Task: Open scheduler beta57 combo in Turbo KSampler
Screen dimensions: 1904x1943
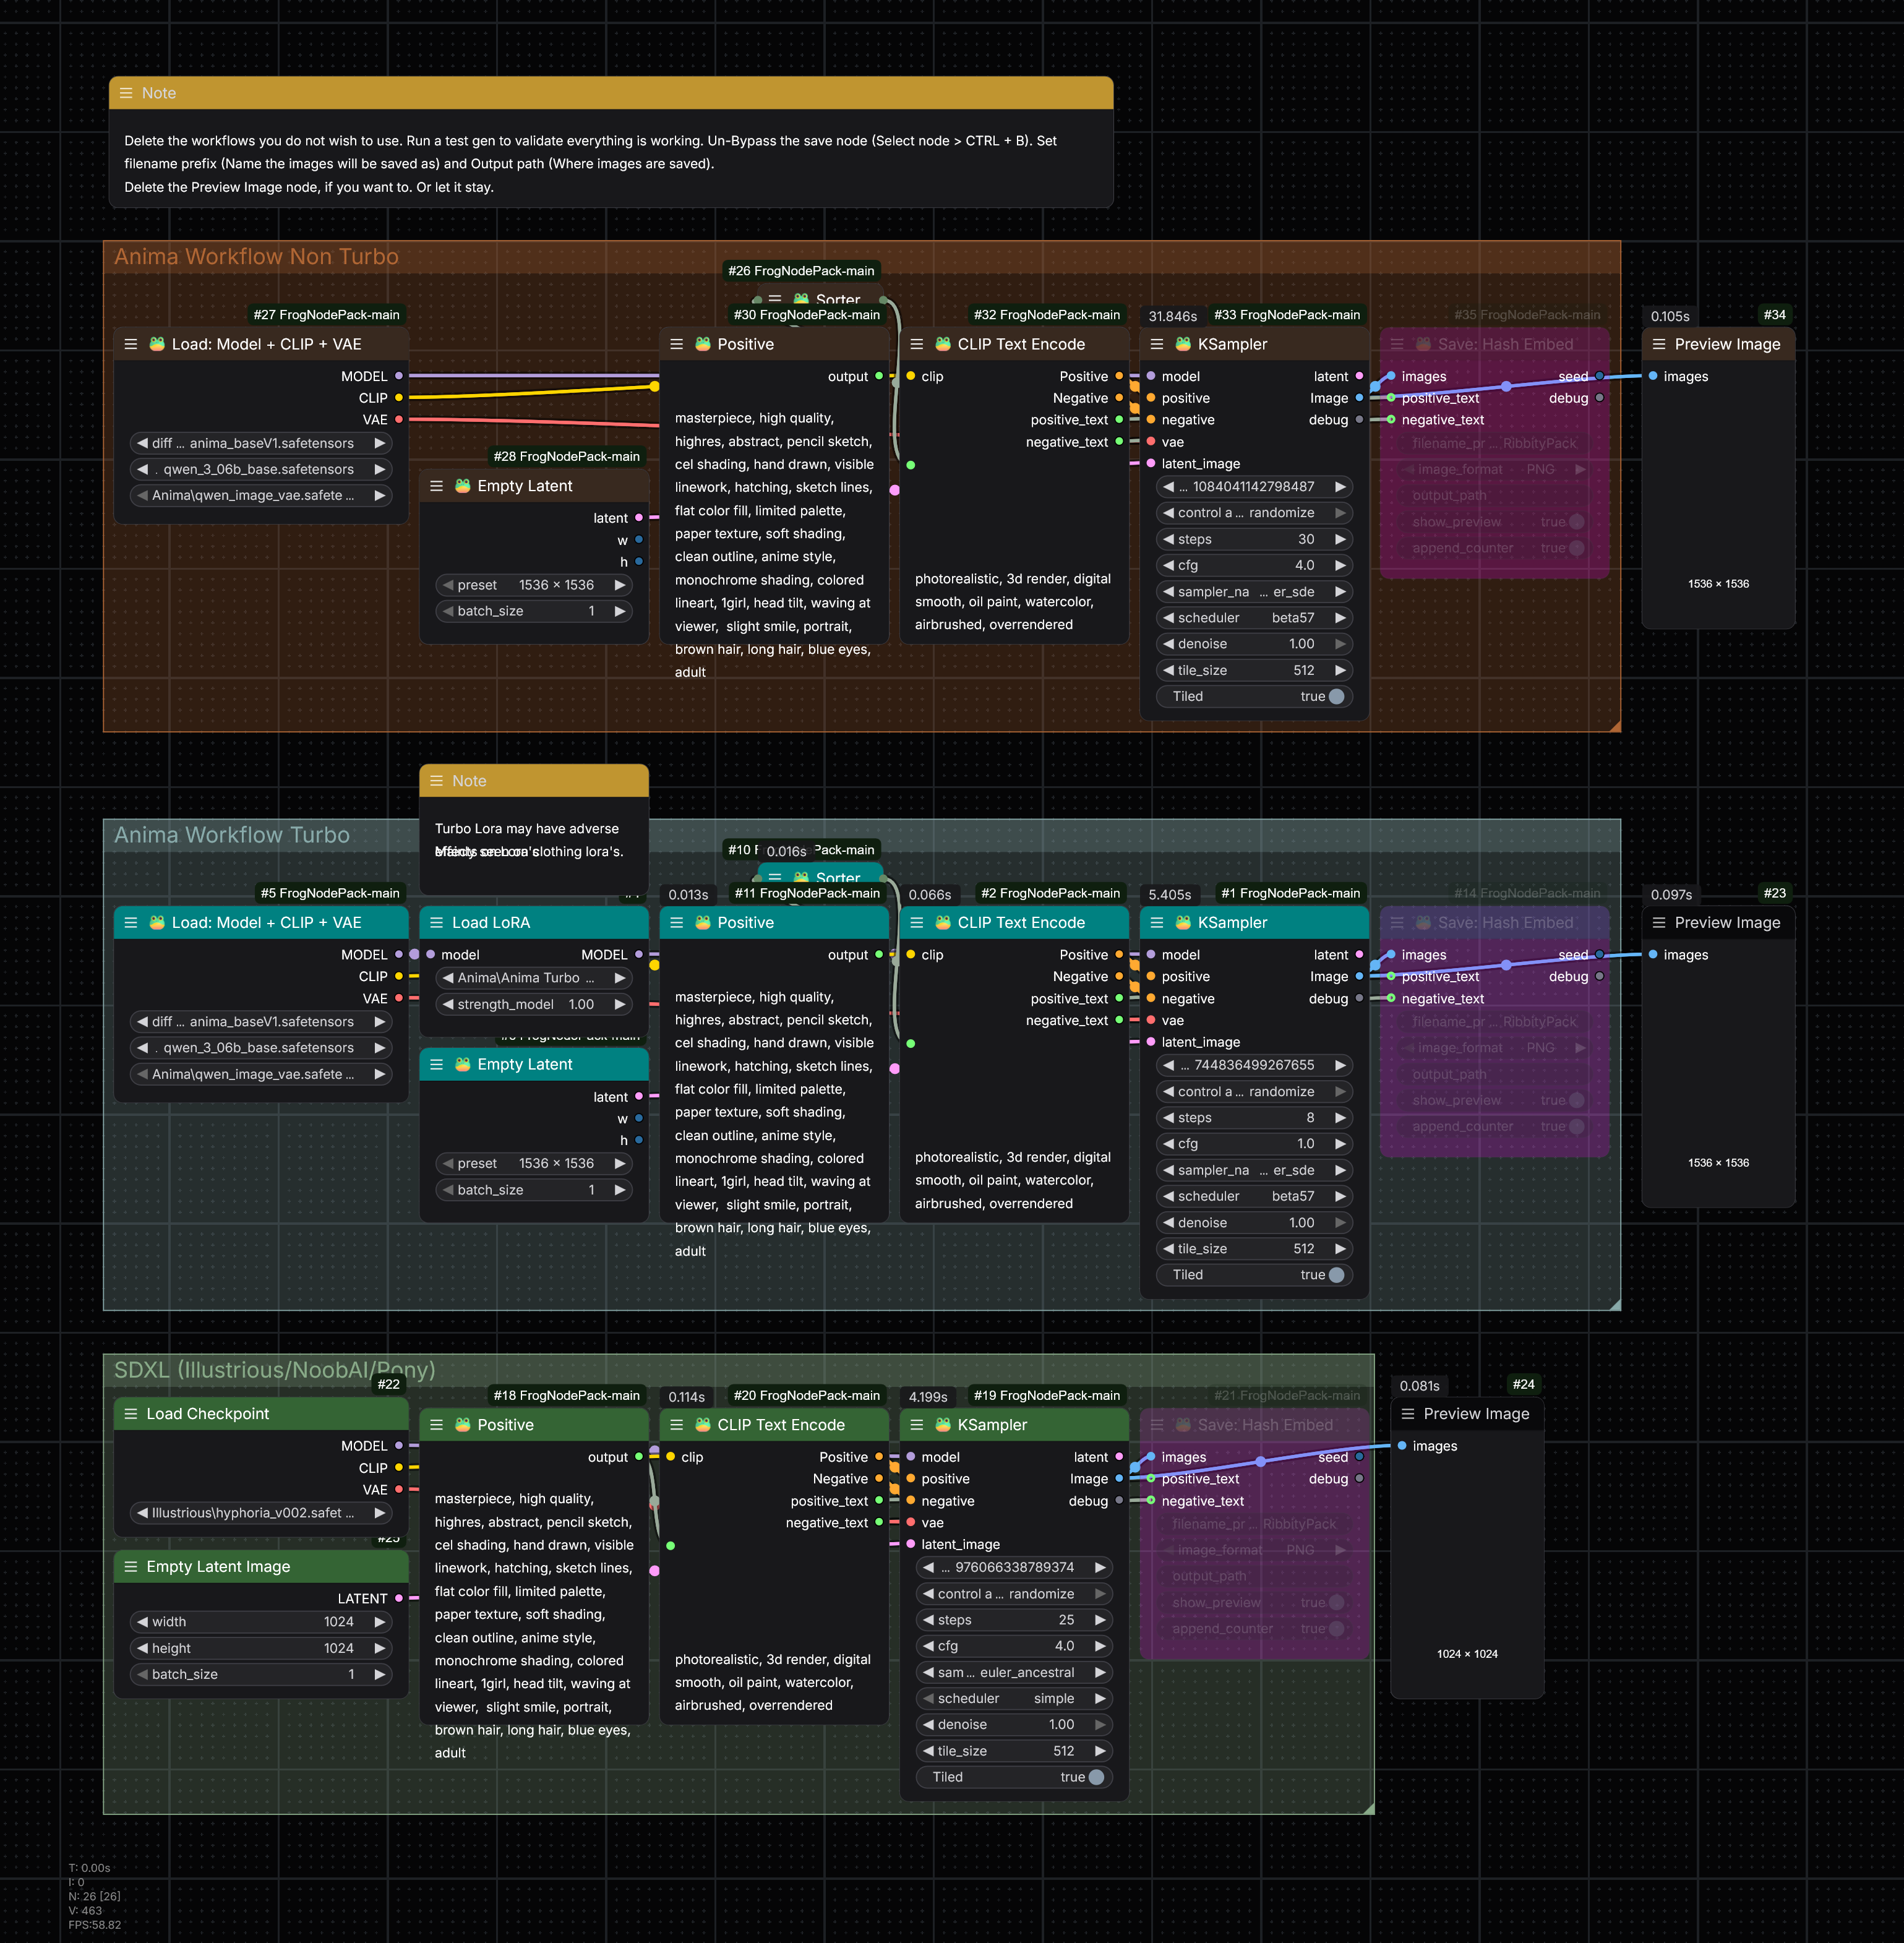Action: click(1254, 1197)
